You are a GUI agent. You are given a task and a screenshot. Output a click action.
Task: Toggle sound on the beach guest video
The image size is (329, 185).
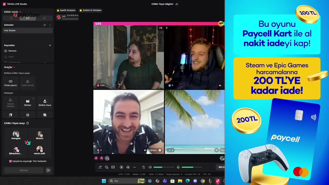pos(216,150)
